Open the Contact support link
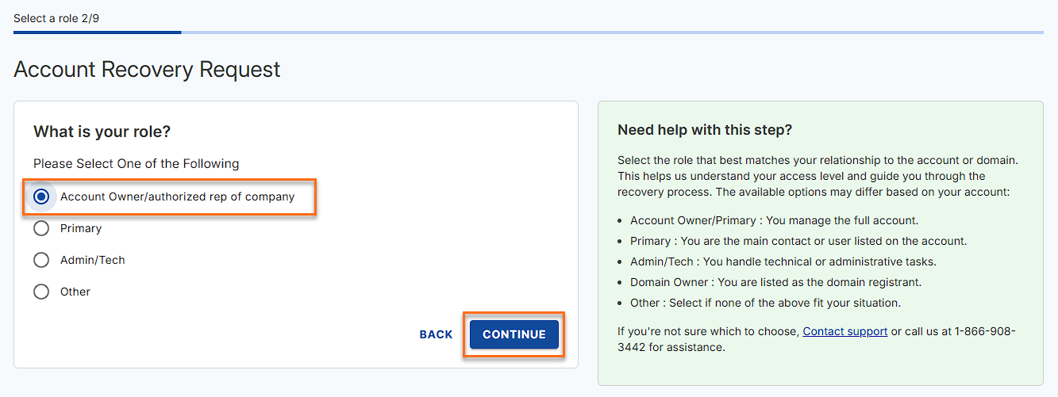1058x397 pixels. click(844, 331)
